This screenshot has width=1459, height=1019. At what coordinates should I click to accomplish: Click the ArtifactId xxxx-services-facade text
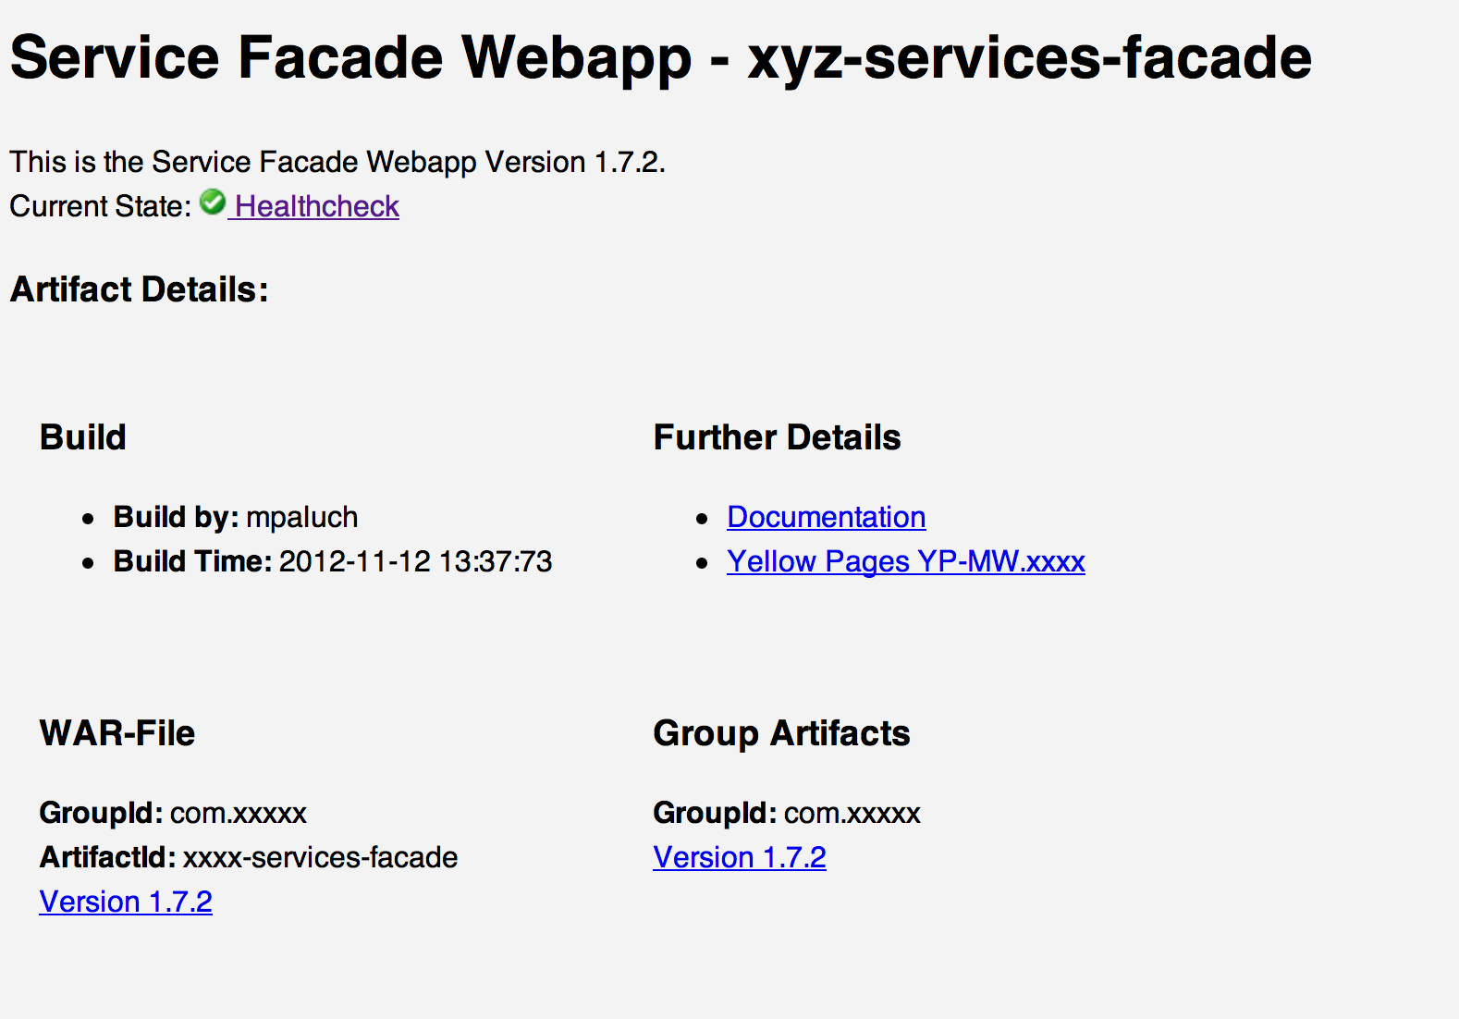[320, 857]
